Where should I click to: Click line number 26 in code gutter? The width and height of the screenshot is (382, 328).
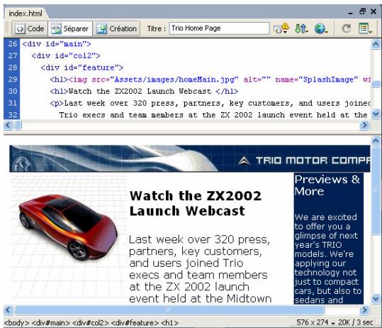[x=13, y=44]
